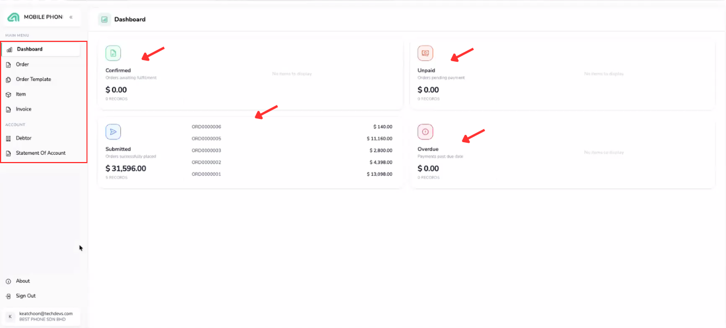The height and width of the screenshot is (328, 726).
Task: Click the Sign Out link
Action: [26, 296]
